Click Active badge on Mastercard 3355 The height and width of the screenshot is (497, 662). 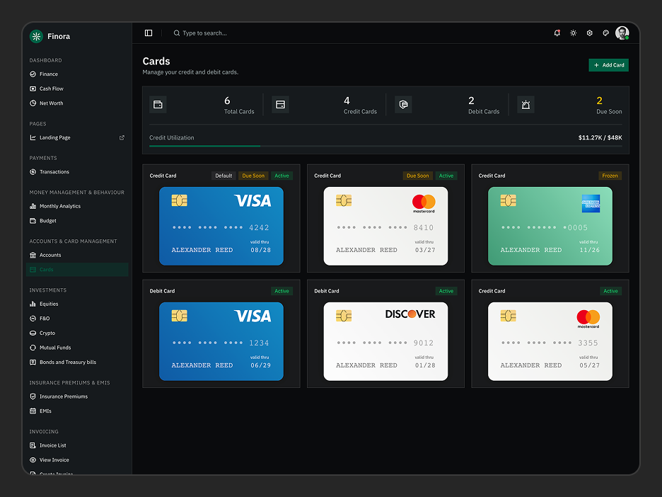610,291
